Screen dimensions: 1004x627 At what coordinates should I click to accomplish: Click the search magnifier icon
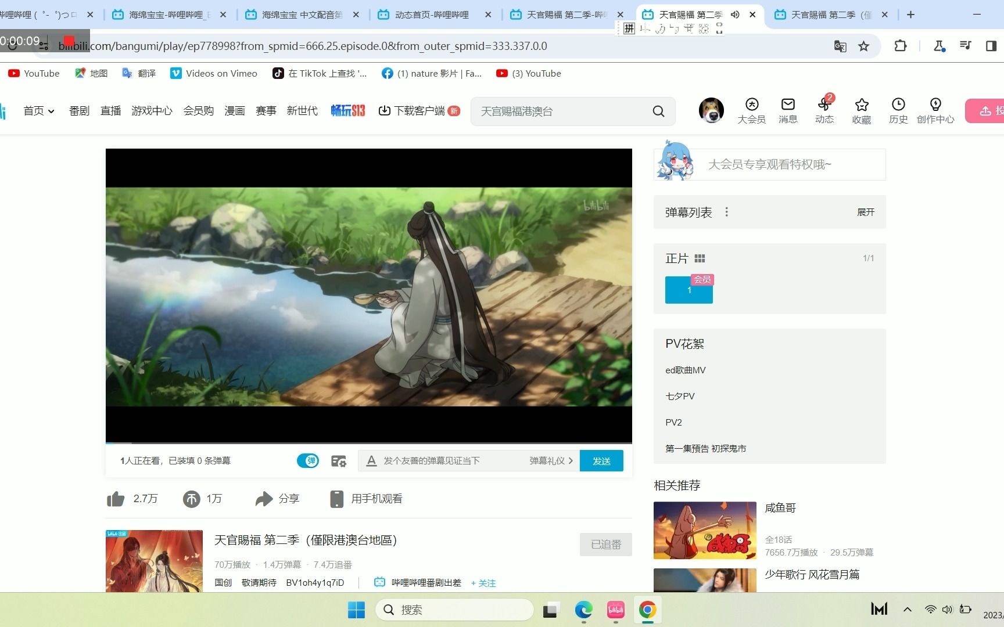pos(658,111)
